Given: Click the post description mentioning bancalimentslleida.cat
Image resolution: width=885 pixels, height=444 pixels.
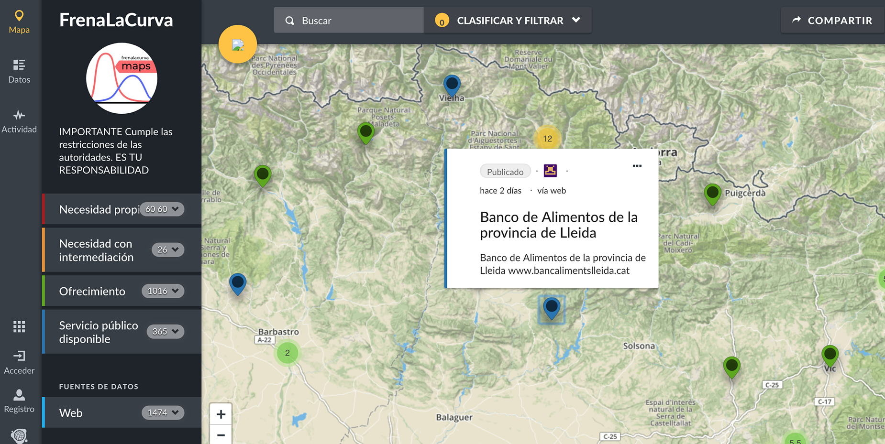Looking at the screenshot, I should pos(563,264).
